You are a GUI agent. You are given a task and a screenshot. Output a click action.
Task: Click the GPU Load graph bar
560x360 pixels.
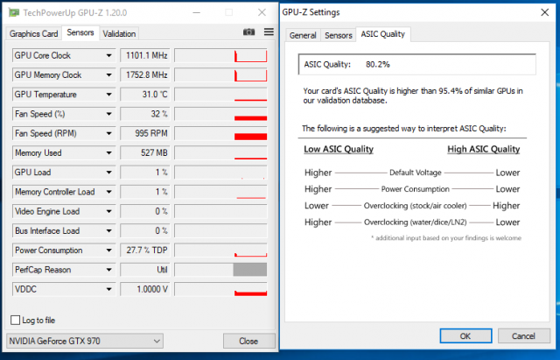point(220,173)
